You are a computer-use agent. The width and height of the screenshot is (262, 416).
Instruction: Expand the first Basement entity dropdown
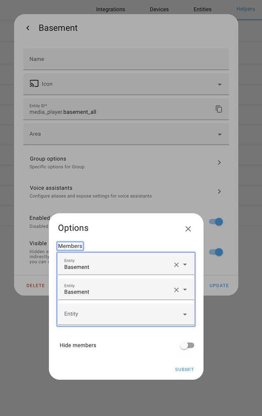tap(184, 264)
